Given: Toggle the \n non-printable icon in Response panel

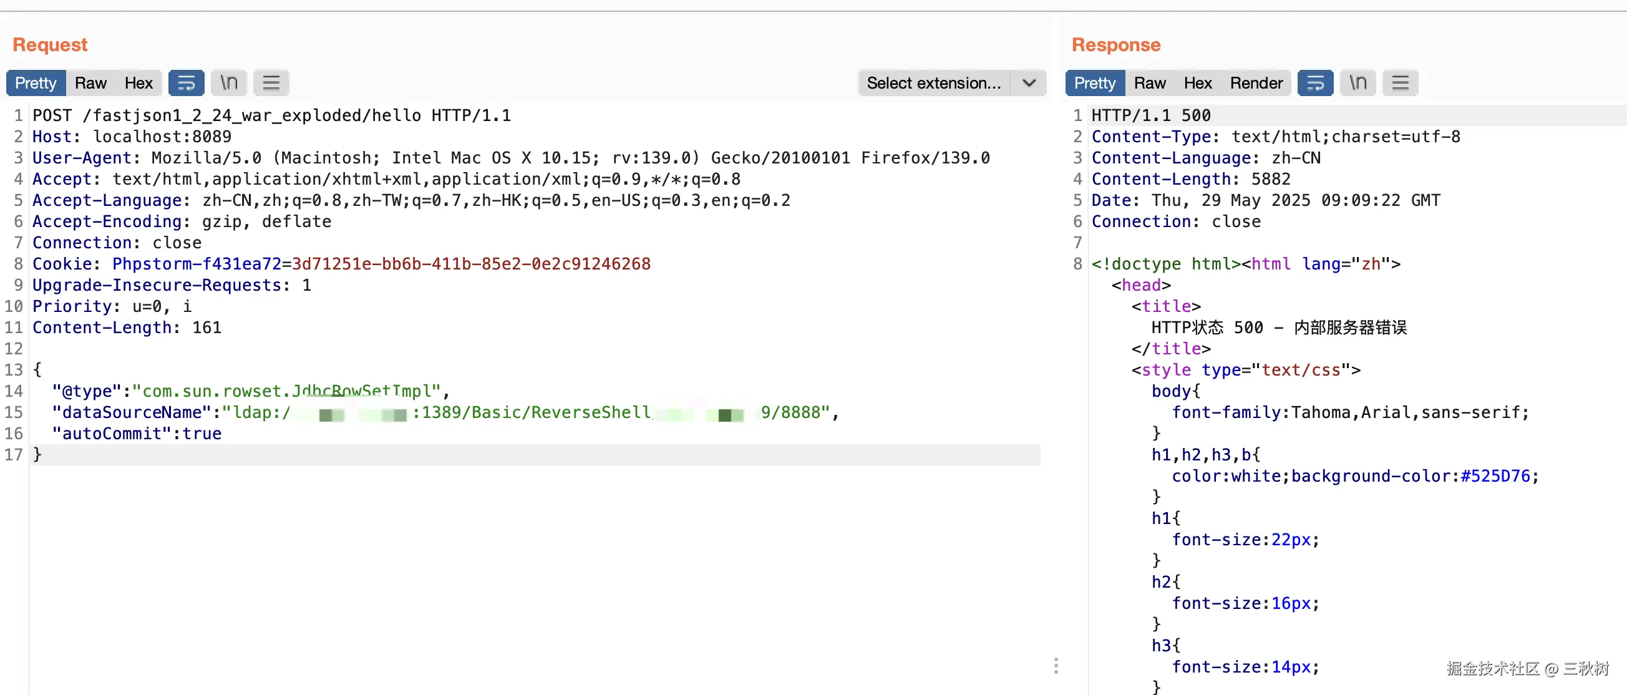Looking at the screenshot, I should click(x=1358, y=83).
